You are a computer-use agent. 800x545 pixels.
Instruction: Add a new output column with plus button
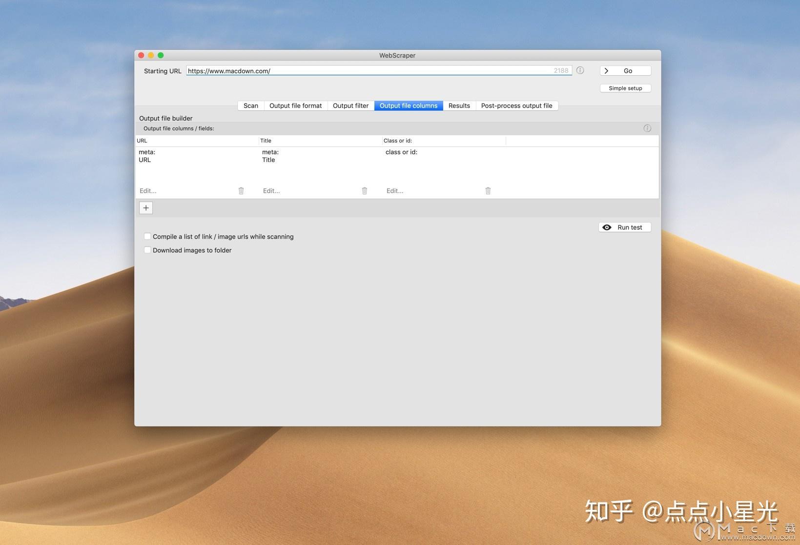click(x=146, y=208)
